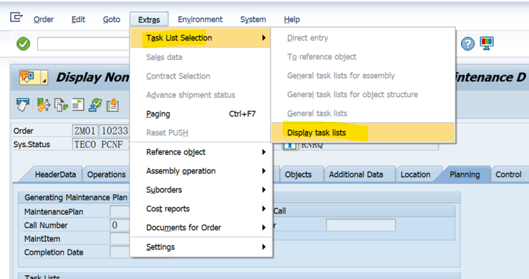The image size is (529, 279).
Task: Switch to the Objects tab
Action: click(298, 174)
